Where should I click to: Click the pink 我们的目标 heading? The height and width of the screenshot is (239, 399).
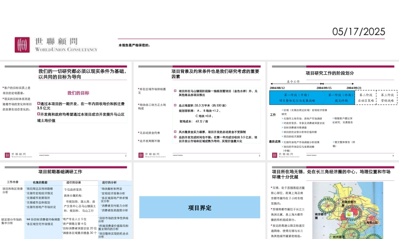pyautogui.click(x=78, y=93)
